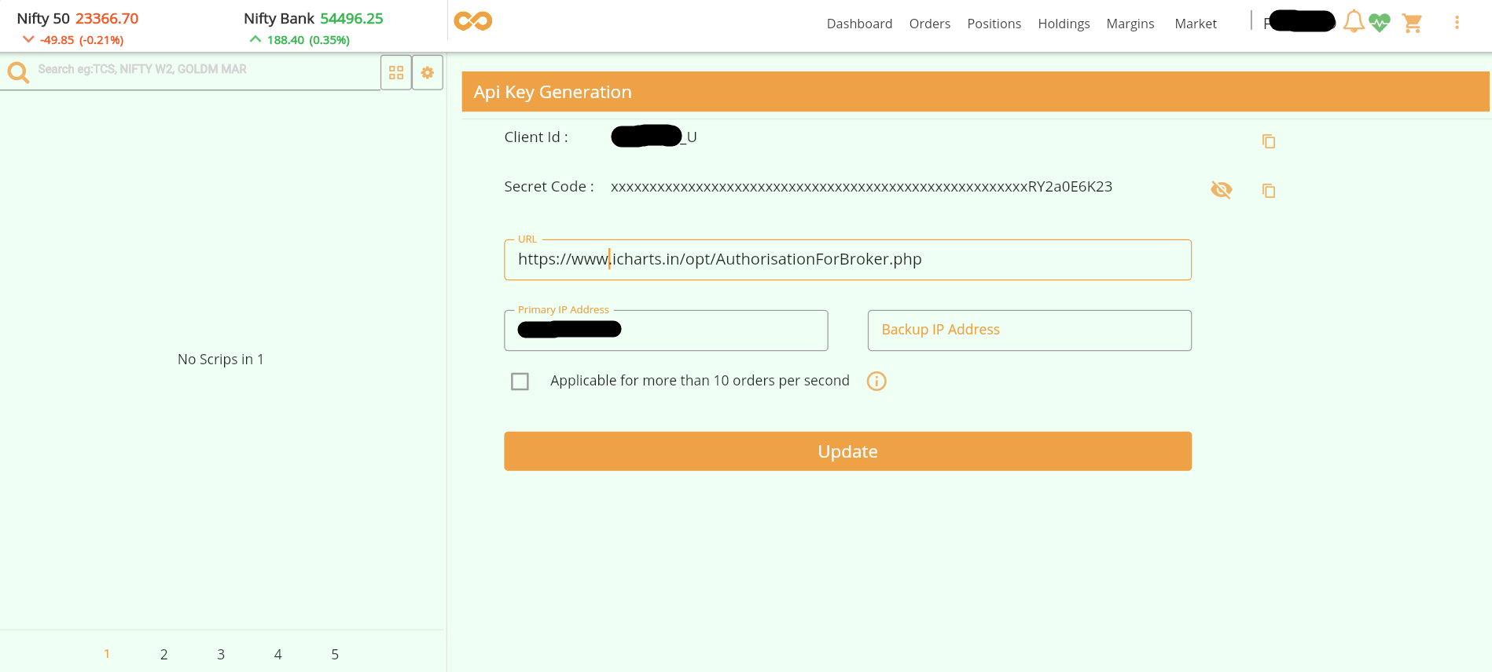The width and height of the screenshot is (1492, 672).
Task: Click the watchlist search magnifier icon
Action: coord(18,73)
